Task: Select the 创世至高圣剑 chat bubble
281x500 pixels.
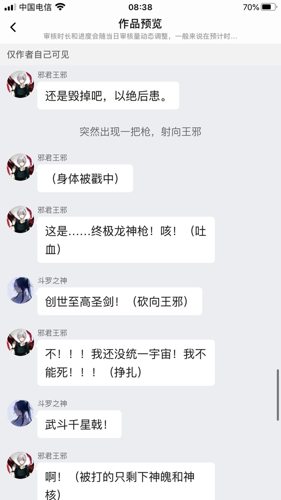Action: tap(119, 301)
